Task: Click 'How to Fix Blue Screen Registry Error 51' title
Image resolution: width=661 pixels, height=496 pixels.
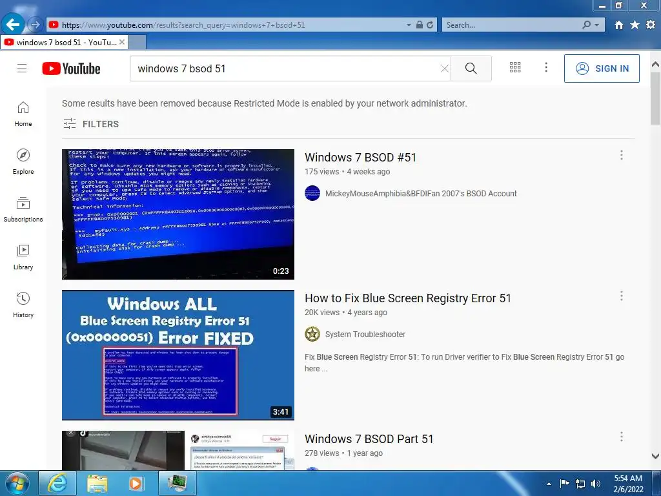Action: (x=408, y=298)
